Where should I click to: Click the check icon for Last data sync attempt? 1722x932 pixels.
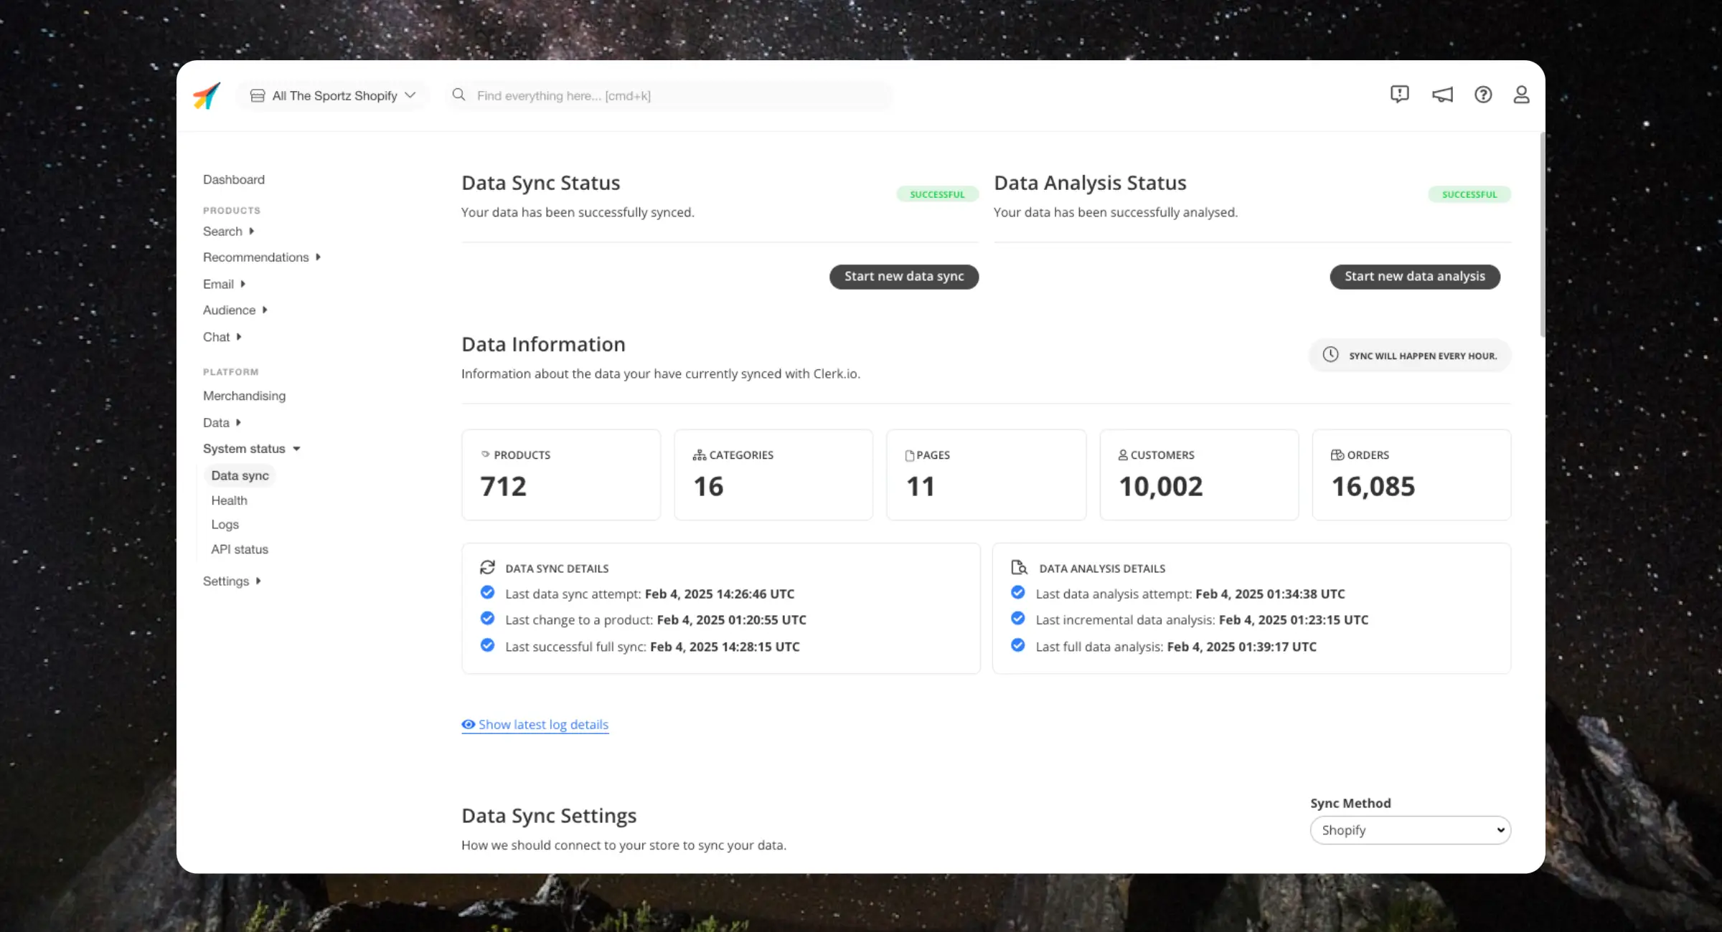(x=487, y=592)
